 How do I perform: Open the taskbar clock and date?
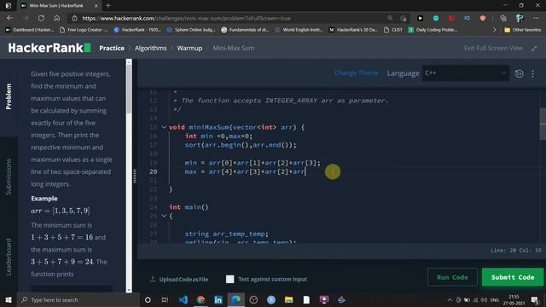pyautogui.click(x=514, y=299)
